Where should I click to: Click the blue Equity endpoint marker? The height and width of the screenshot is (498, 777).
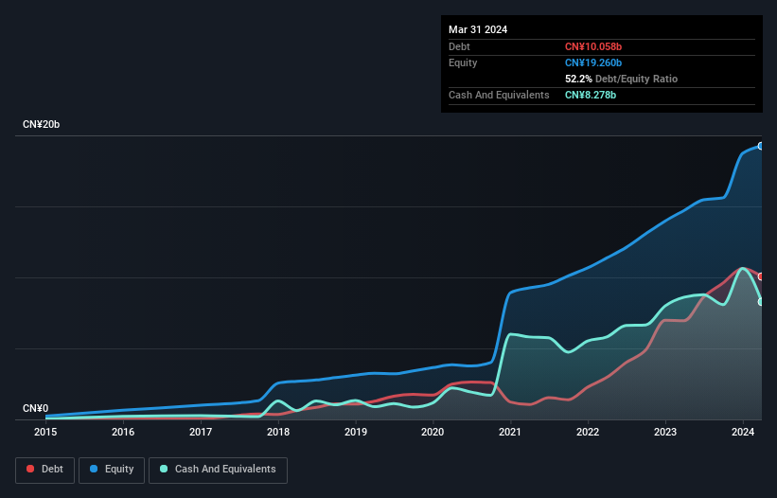[x=761, y=146]
